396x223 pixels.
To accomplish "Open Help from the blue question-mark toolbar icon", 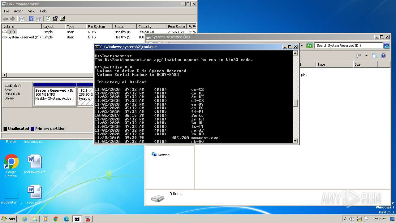I will (31, 19).
